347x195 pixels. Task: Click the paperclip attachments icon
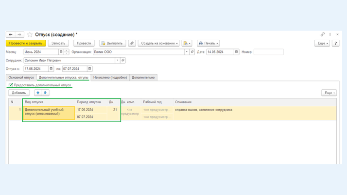(132, 43)
